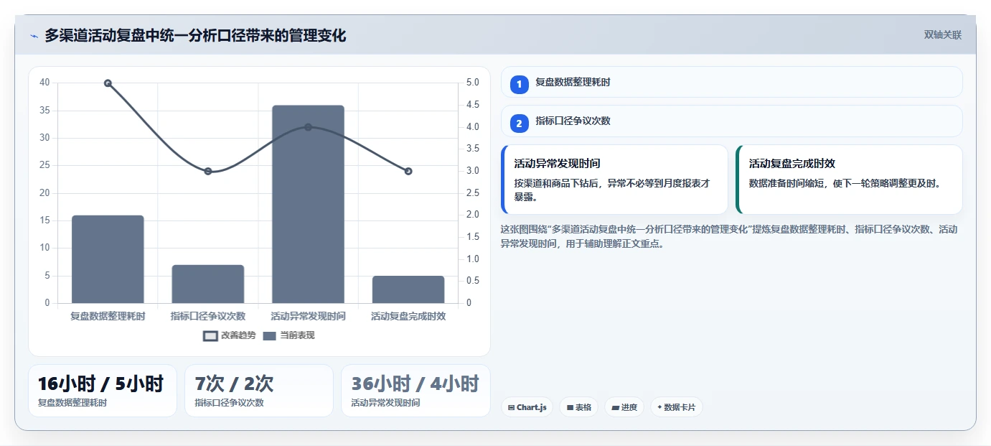Click the 双轴关联 label in header
The height and width of the screenshot is (446, 991).
(942, 35)
